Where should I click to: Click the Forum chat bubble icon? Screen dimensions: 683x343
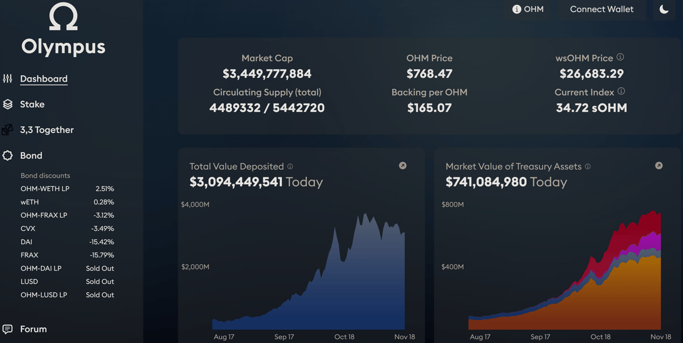pos(7,329)
